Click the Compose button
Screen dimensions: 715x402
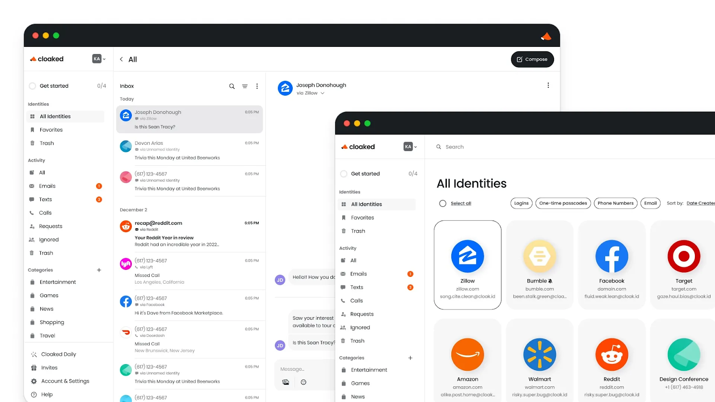pos(532,59)
